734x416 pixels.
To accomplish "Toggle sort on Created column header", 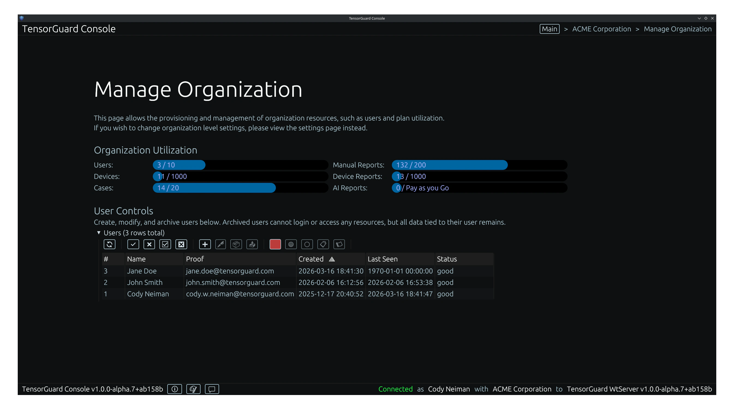I will (x=311, y=259).
